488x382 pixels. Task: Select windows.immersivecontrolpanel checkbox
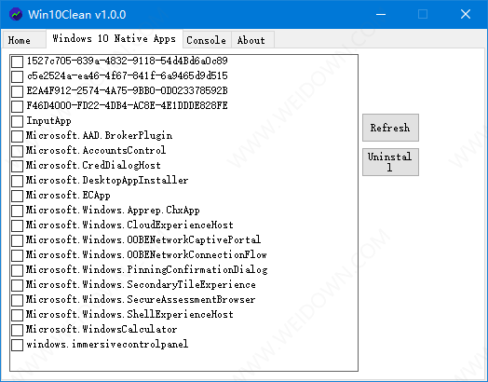tap(17, 346)
